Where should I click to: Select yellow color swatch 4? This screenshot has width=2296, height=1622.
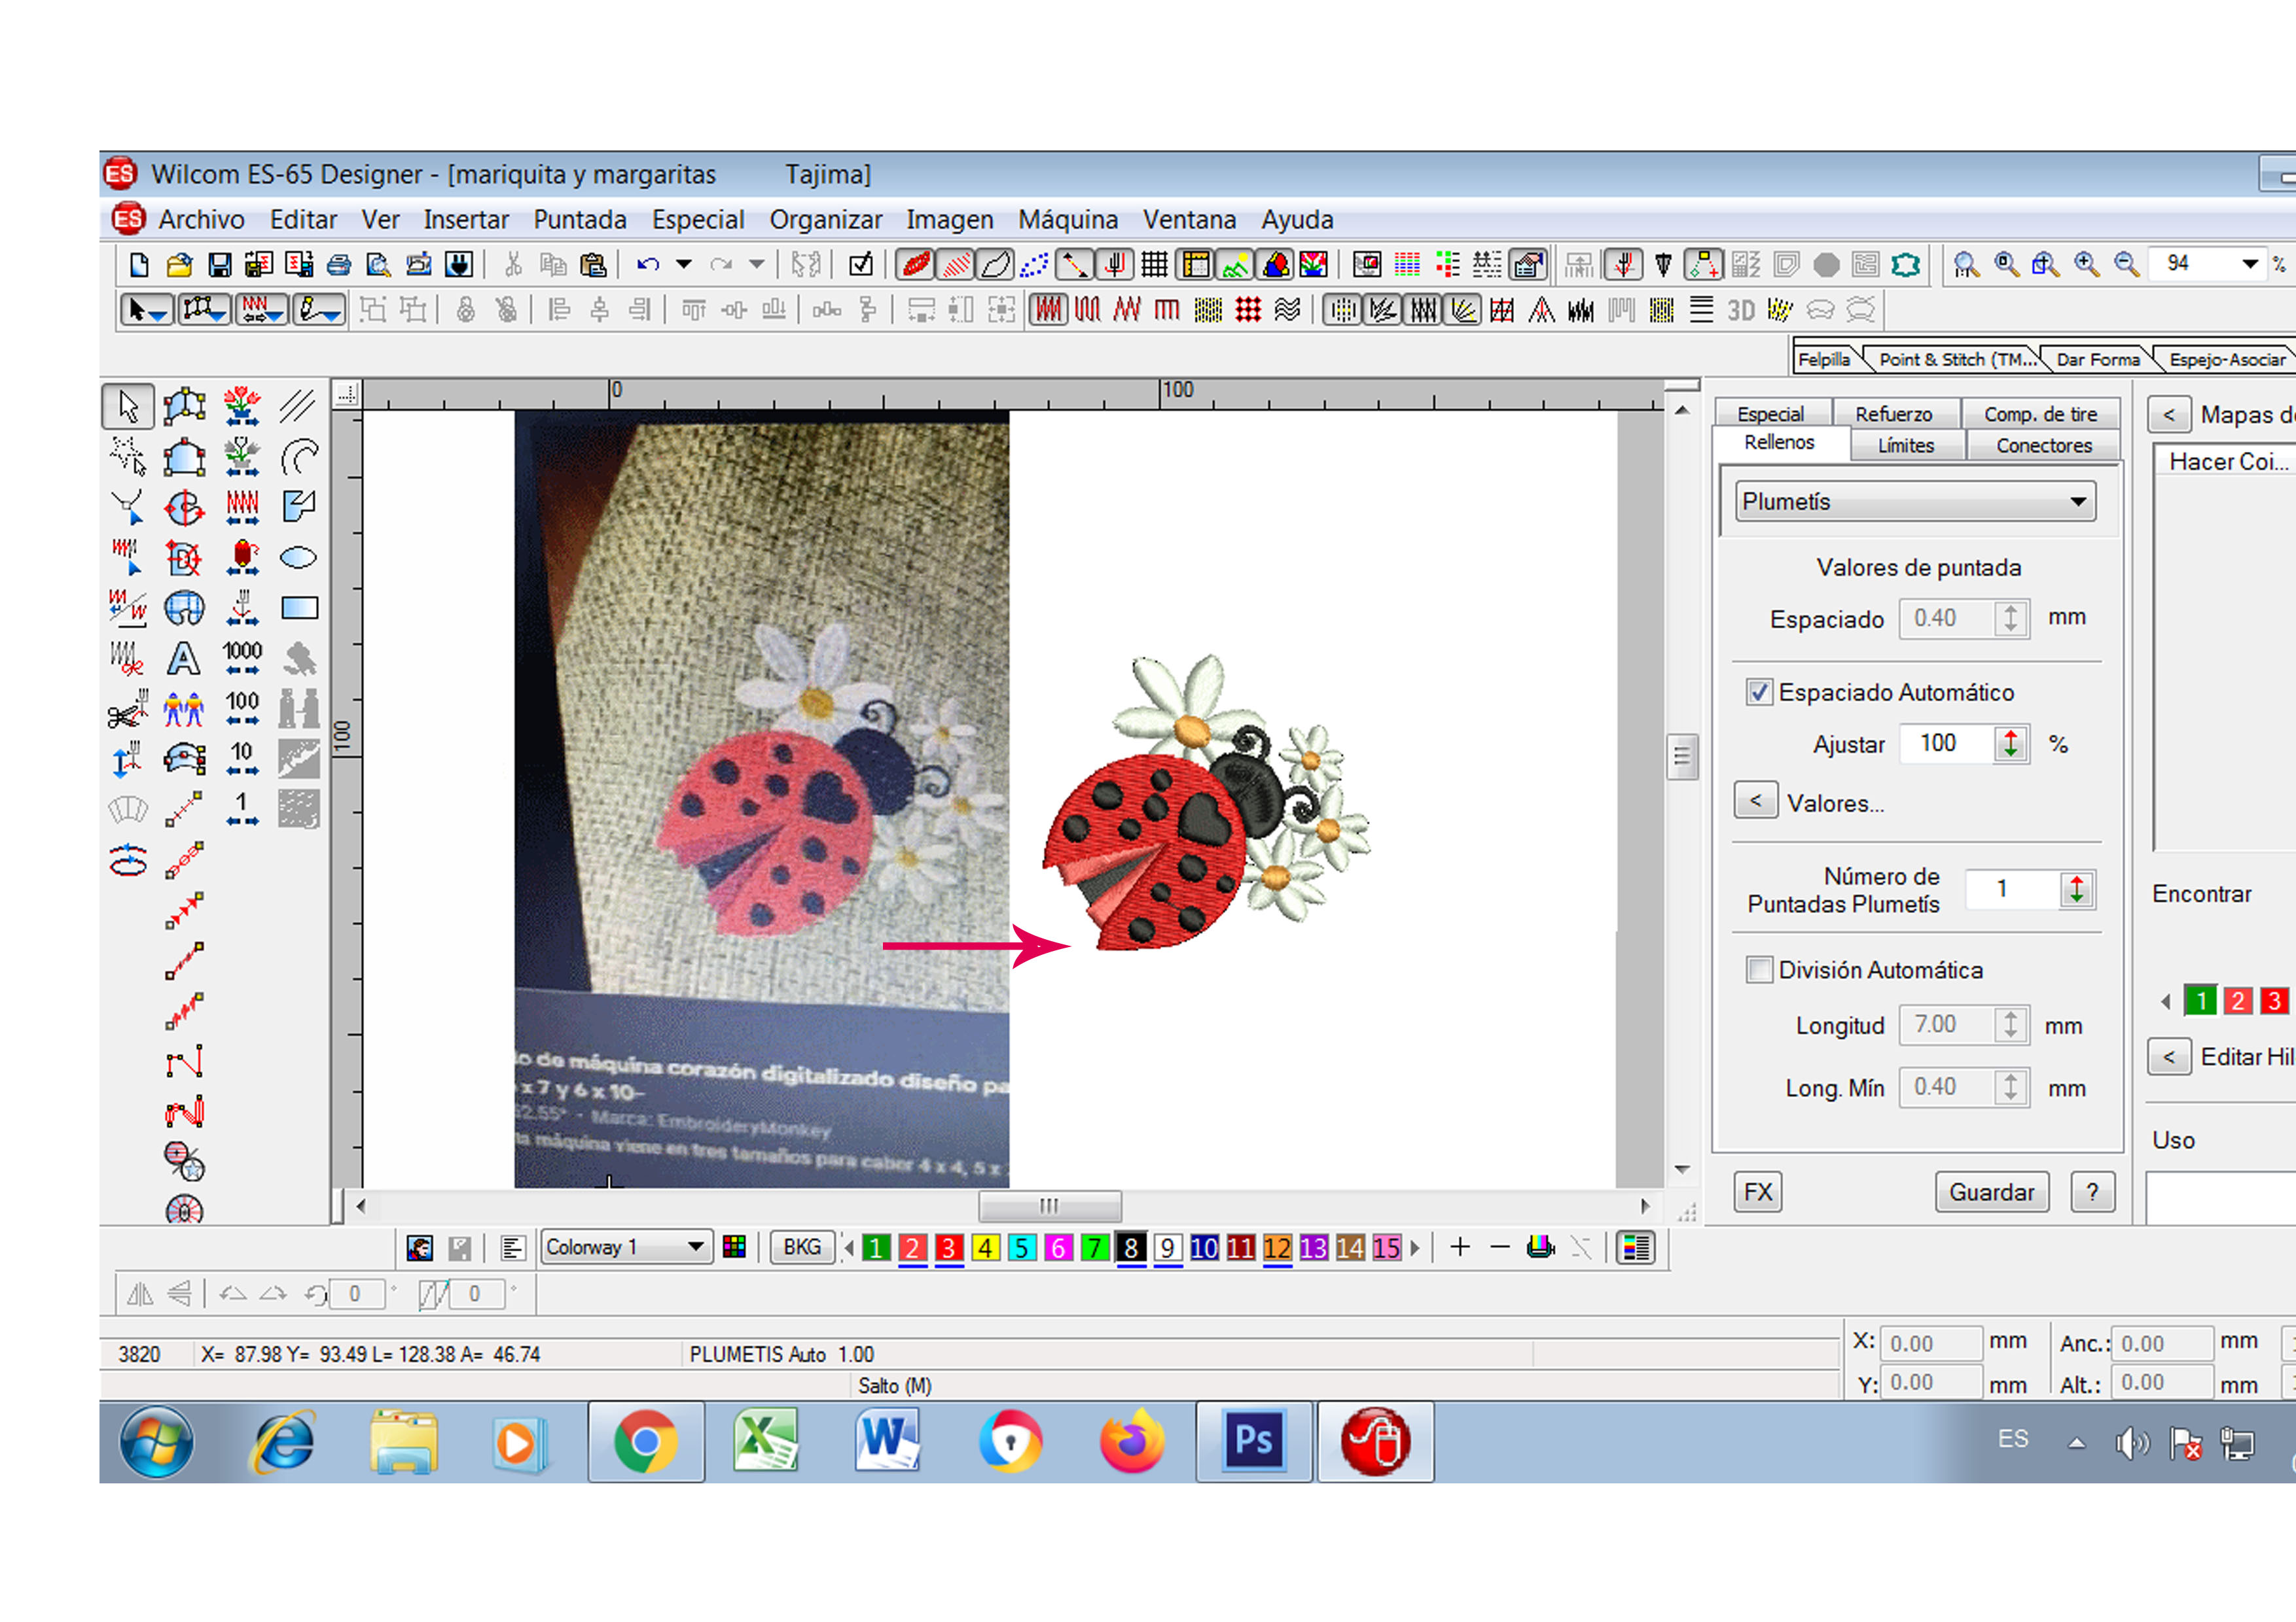click(985, 1247)
